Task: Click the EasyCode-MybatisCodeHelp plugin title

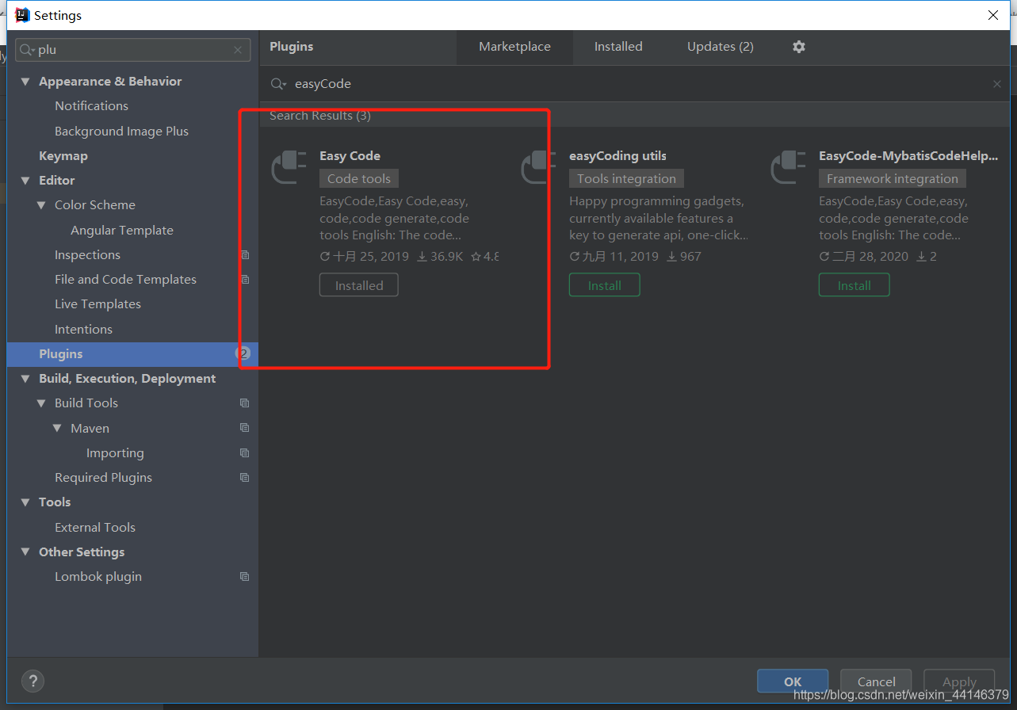Action: pyautogui.click(x=908, y=156)
